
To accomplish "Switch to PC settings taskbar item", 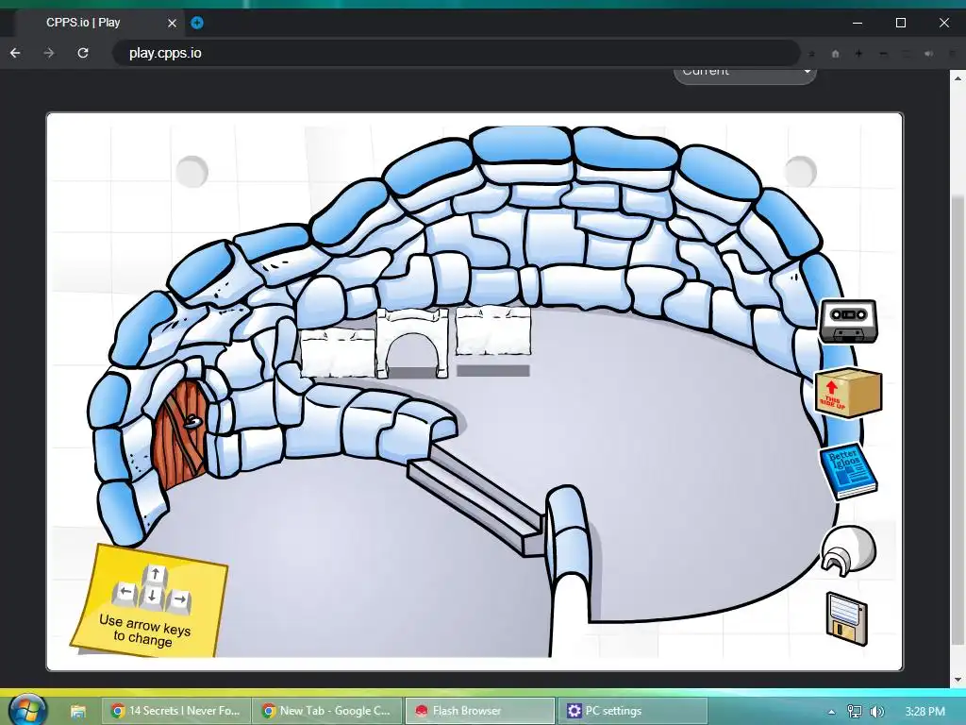I will [x=633, y=711].
